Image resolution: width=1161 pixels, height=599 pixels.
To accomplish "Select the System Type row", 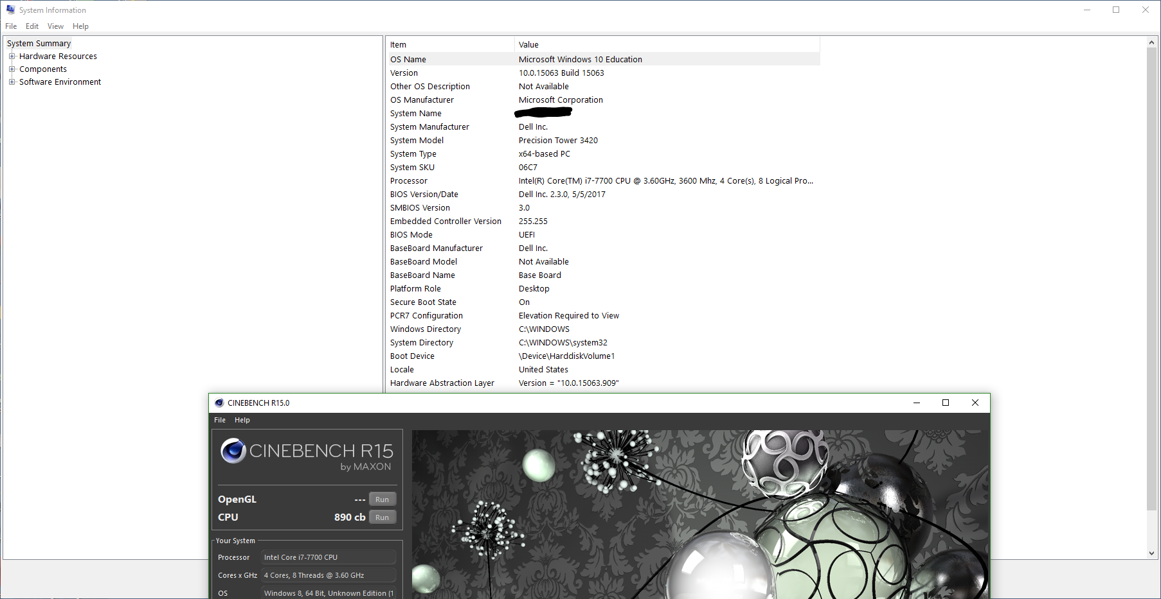I will (x=603, y=154).
